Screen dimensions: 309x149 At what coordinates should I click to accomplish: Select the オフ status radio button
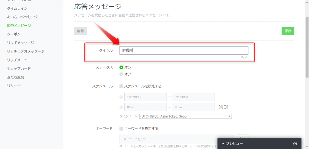point(121,74)
